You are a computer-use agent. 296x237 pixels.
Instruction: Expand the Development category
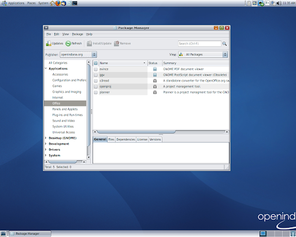pos(46,144)
